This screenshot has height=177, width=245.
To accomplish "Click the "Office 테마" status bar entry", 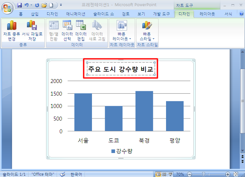I will [x=42, y=174].
